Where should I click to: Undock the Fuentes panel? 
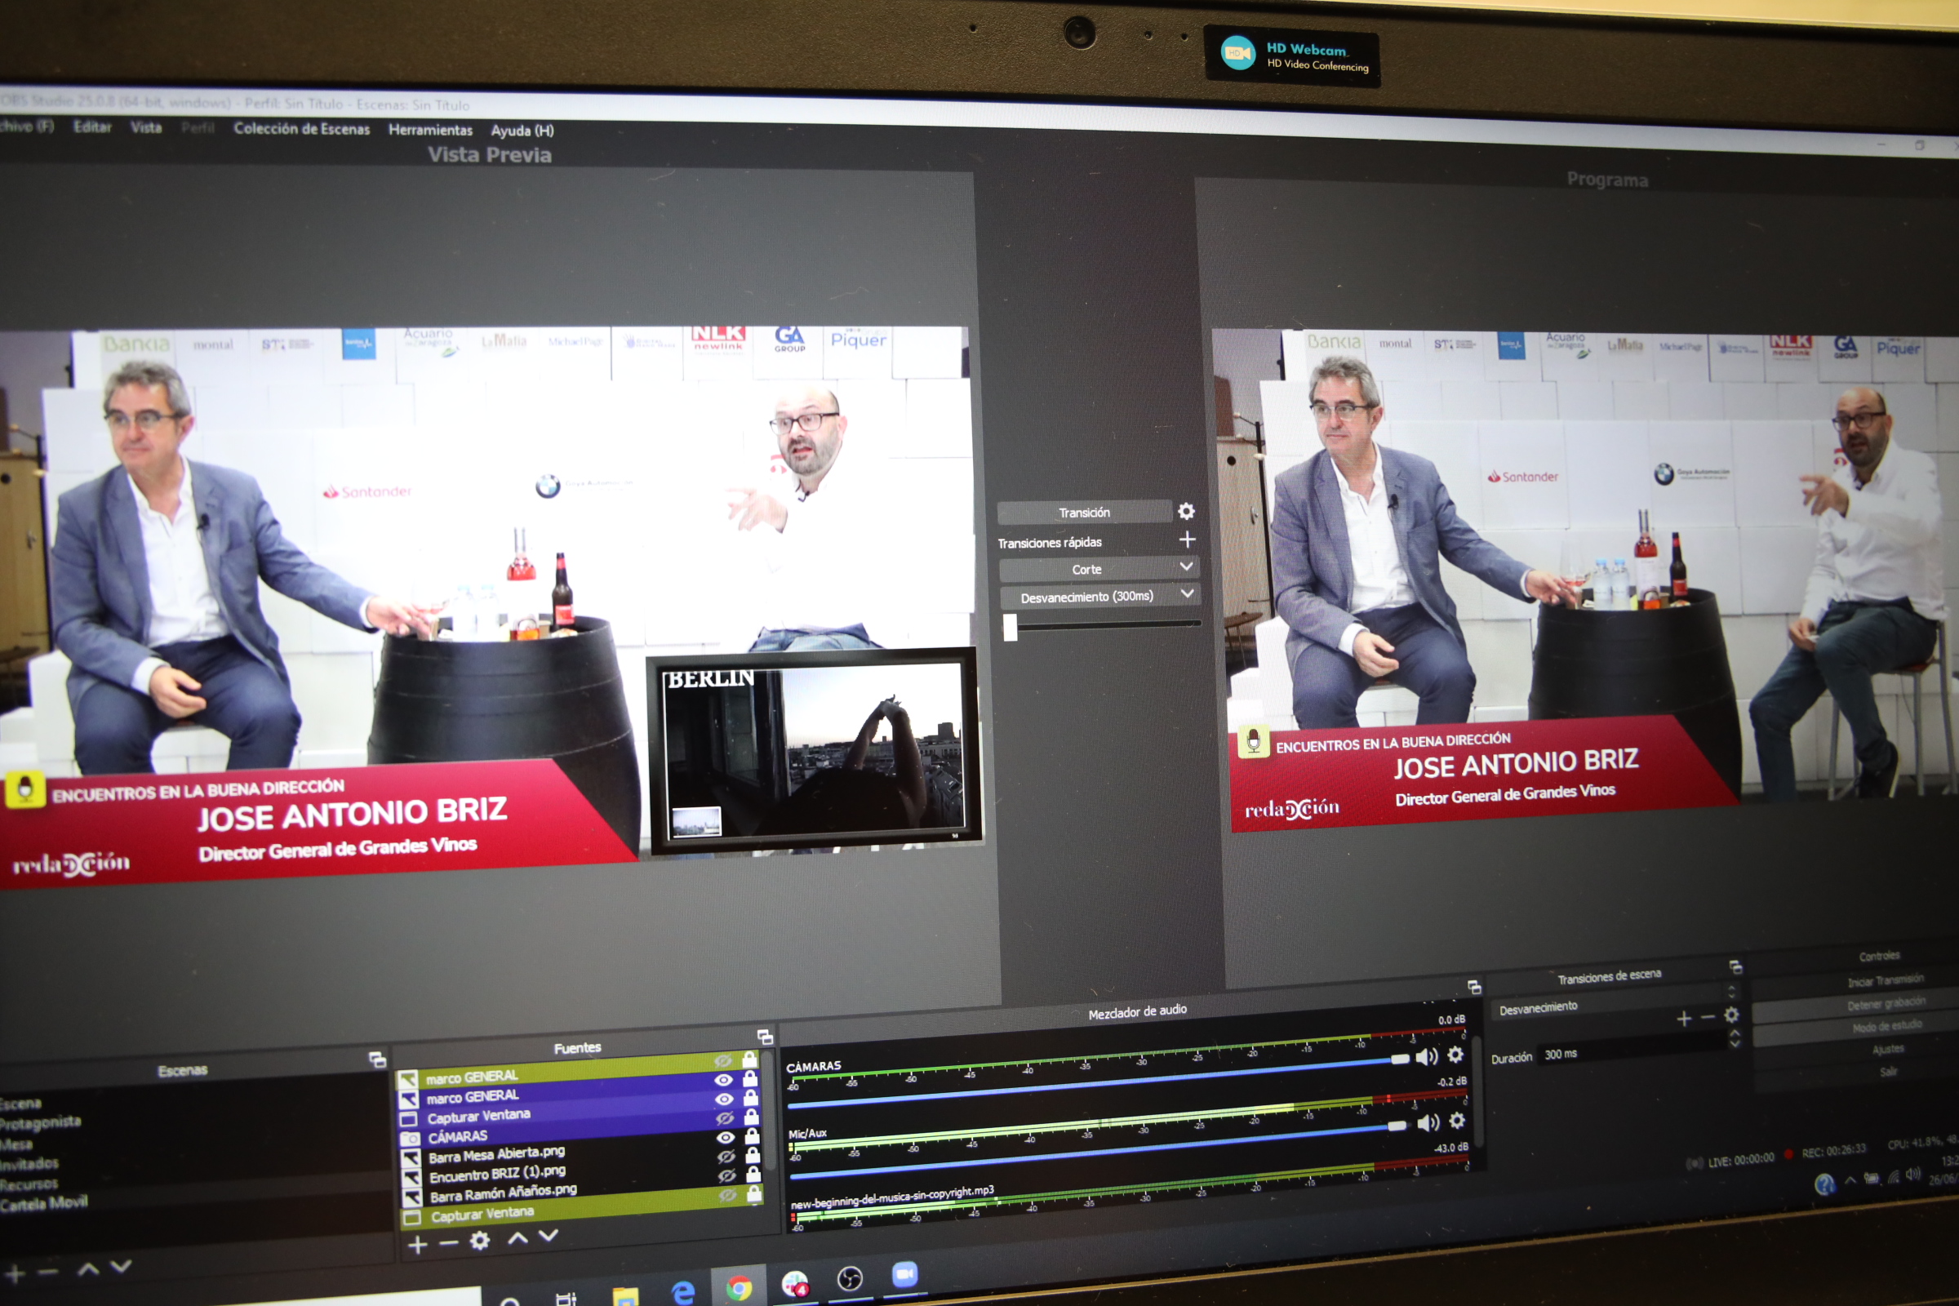click(765, 1037)
